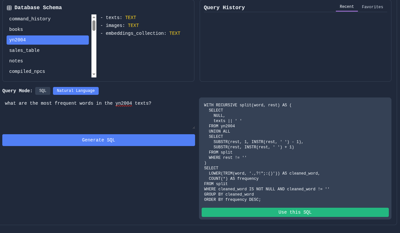This screenshot has height=233, width=400.
Task: Click the Use this SQL button
Action: (x=295, y=212)
